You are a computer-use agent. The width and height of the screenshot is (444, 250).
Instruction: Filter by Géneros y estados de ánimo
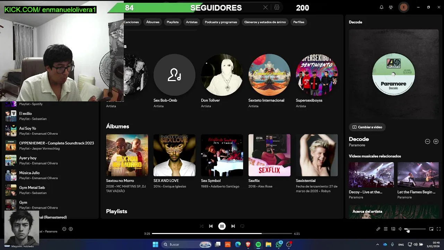(265, 22)
